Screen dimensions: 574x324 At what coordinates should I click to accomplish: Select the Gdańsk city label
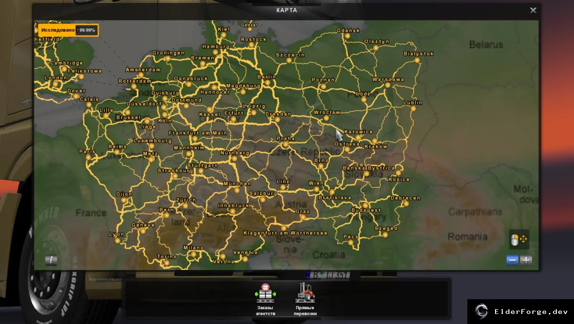click(x=348, y=31)
